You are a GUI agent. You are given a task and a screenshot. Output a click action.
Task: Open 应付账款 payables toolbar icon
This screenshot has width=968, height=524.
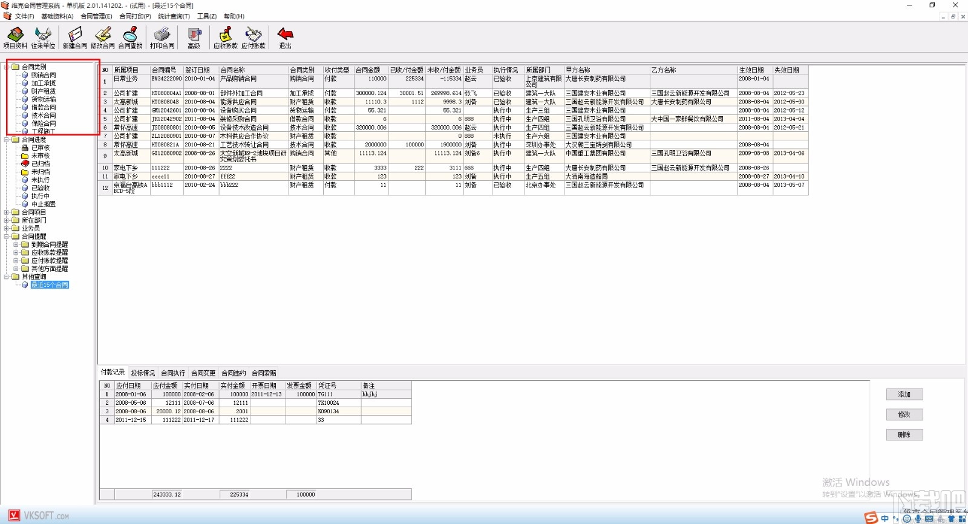point(253,38)
